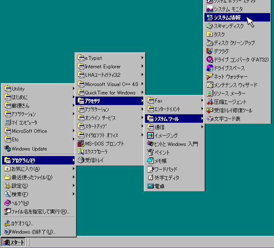
Task: Open the システム ツール menu item
Action: 175,119
